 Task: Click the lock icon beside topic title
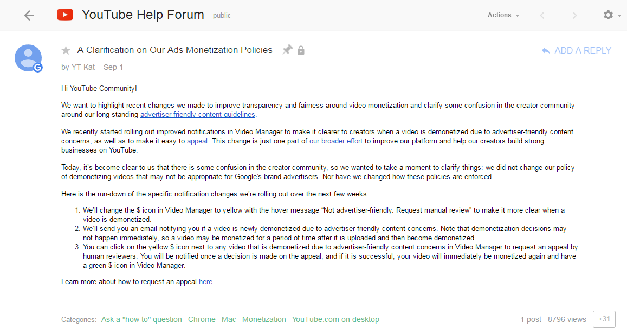click(301, 50)
